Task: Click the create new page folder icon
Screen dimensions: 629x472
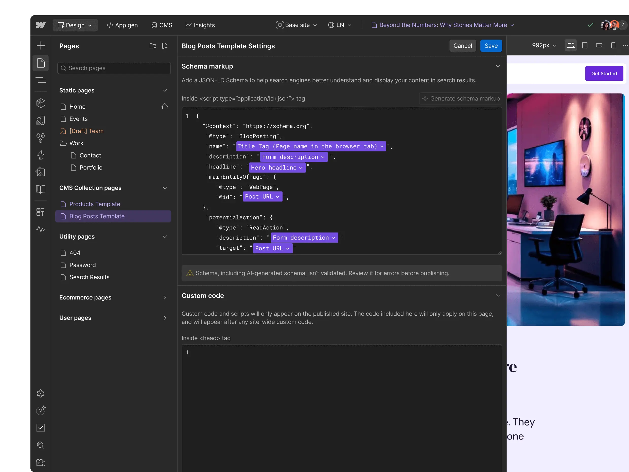Action: coord(153,46)
